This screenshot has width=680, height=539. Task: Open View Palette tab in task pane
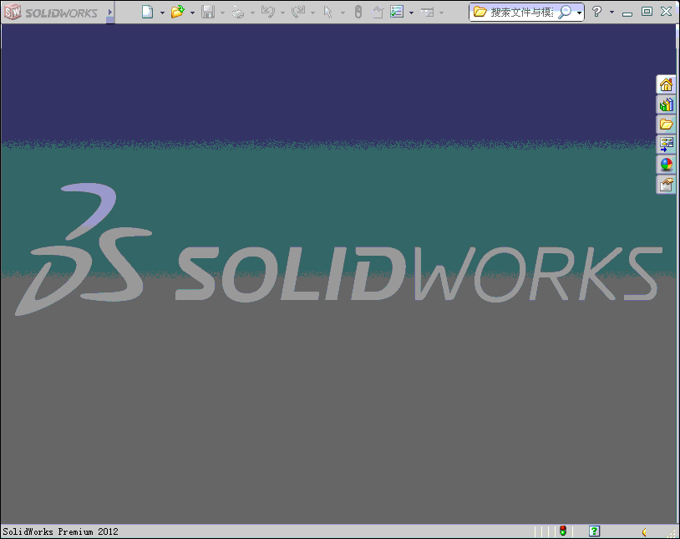(x=666, y=145)
